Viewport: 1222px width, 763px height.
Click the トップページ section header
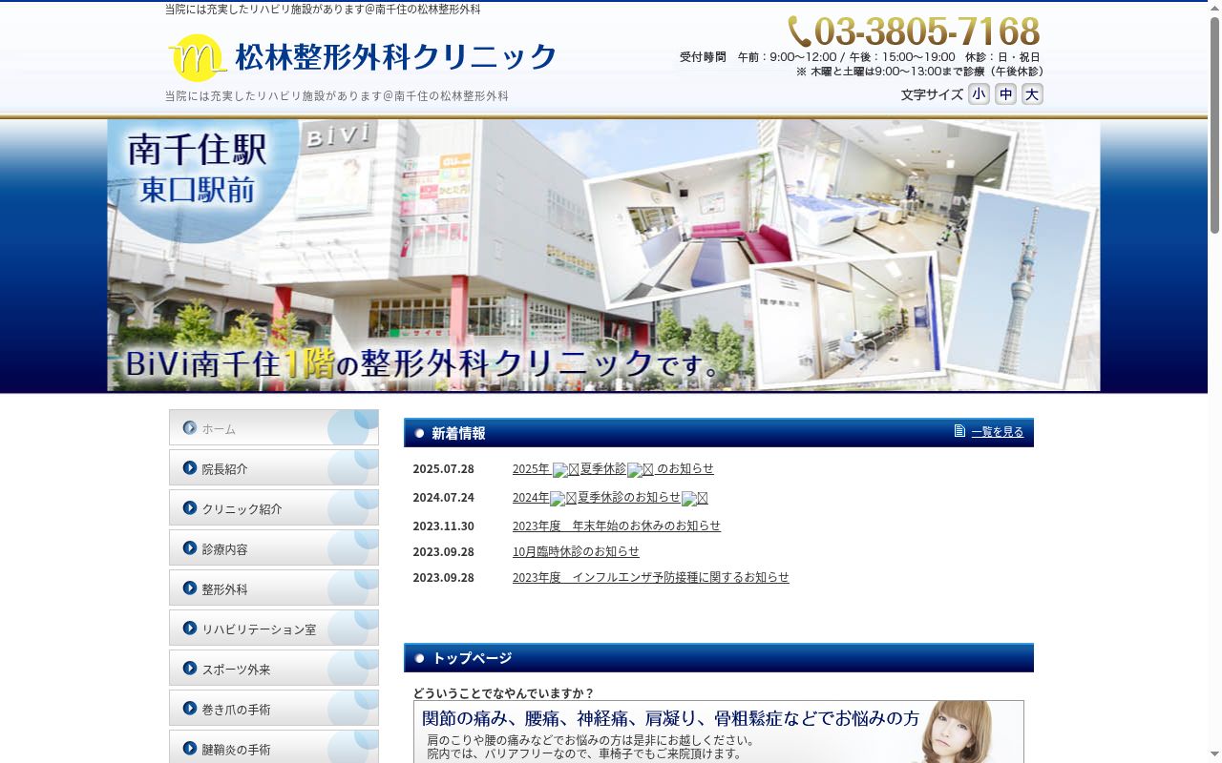(x=719, y=658)
